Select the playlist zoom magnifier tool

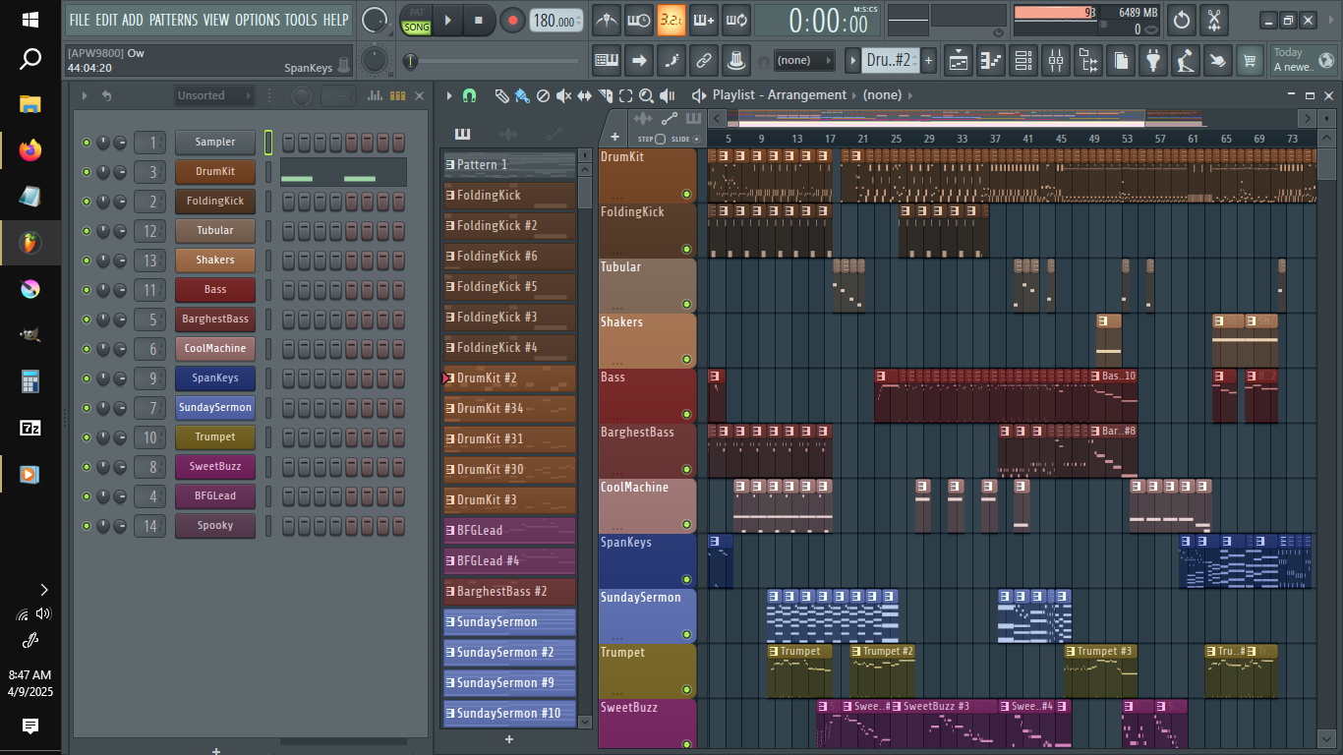[x=646, y=96]
